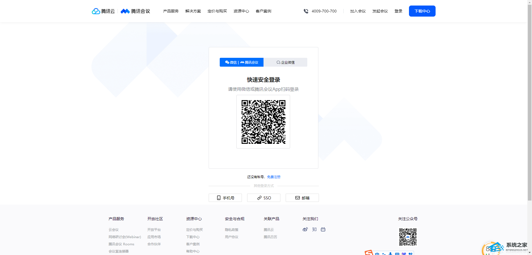Screen dimensions: 532x255
Task: Click the login QR code image
Action: [263, 122]
